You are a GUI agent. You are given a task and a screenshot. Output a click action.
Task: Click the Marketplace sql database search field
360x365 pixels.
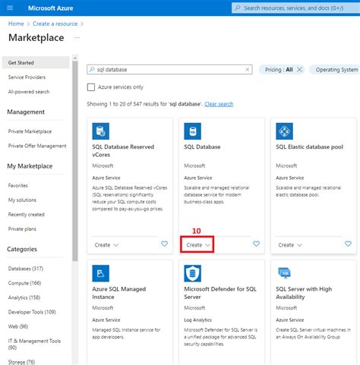pyautogui.click(x=169, y=70)
